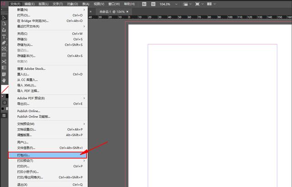The width and height of the screenshot is (292, 187).
Task: Select the Type tool
Action: [4, 36]
